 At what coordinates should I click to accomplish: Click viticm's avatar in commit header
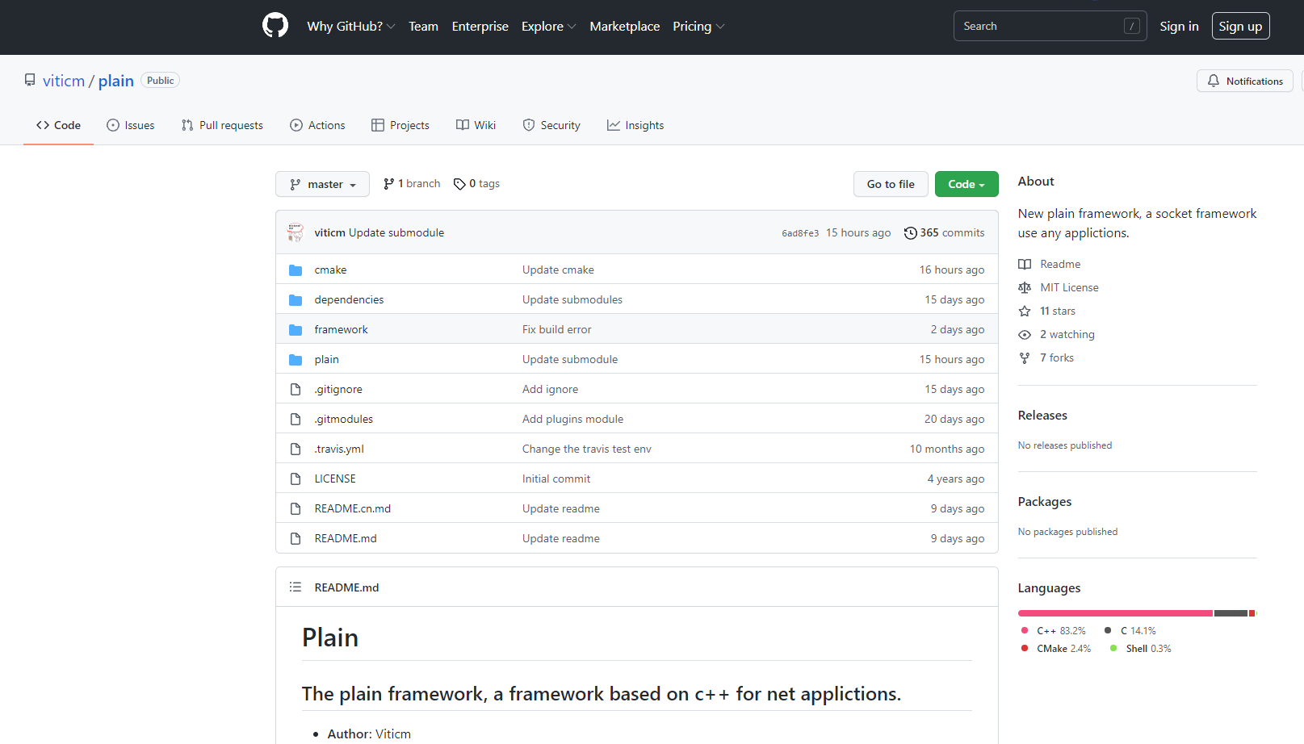(296, 232)
